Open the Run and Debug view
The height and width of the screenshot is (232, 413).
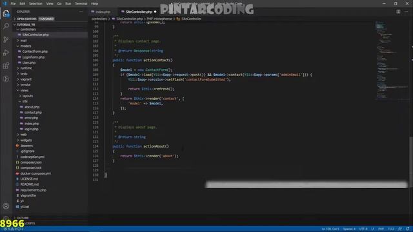point(6,53)
